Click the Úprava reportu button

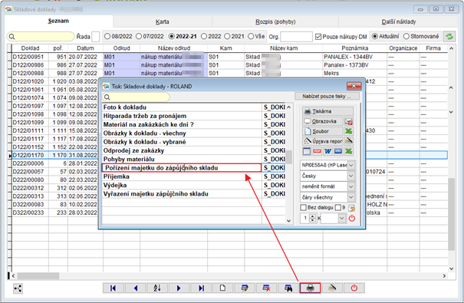click(323, 141)
